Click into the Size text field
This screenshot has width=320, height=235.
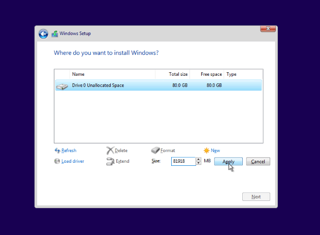click(x=183, y=161)
